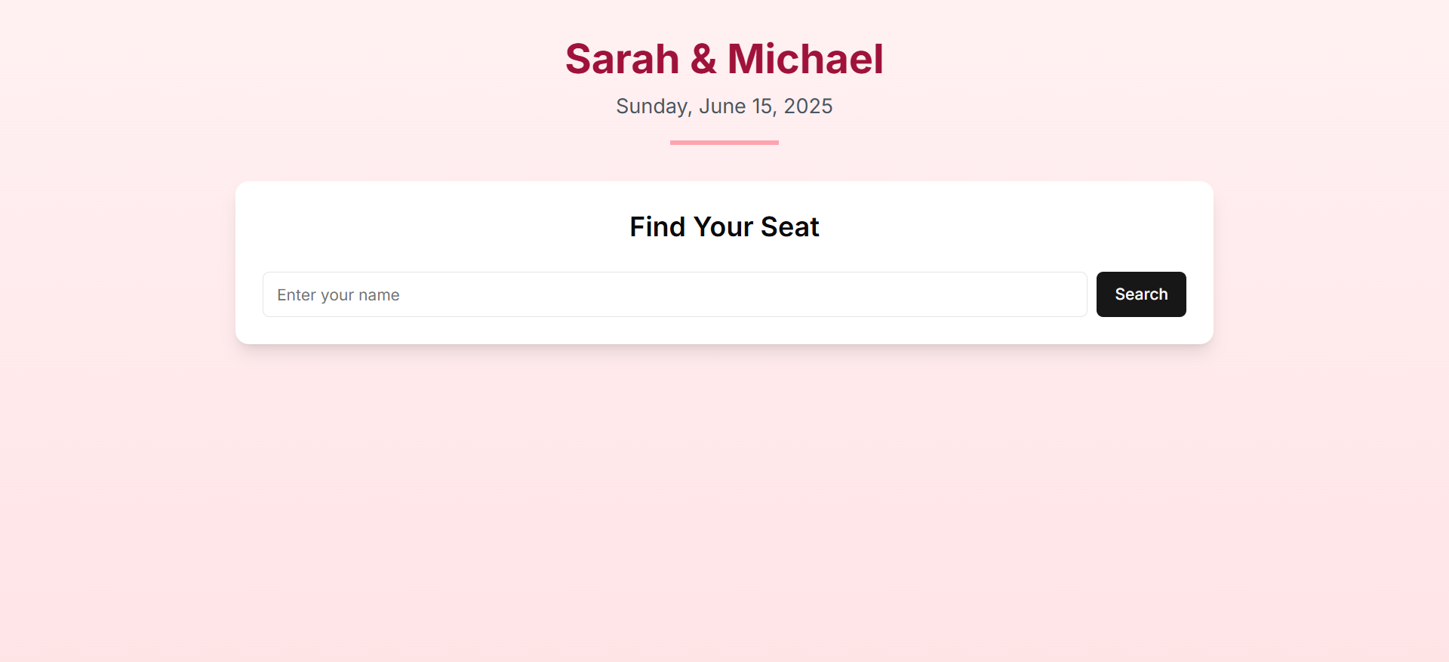Viewport: 1449px width, 662px height.
Task: Click the year "2025" in the date
Action: click(808, 106)
